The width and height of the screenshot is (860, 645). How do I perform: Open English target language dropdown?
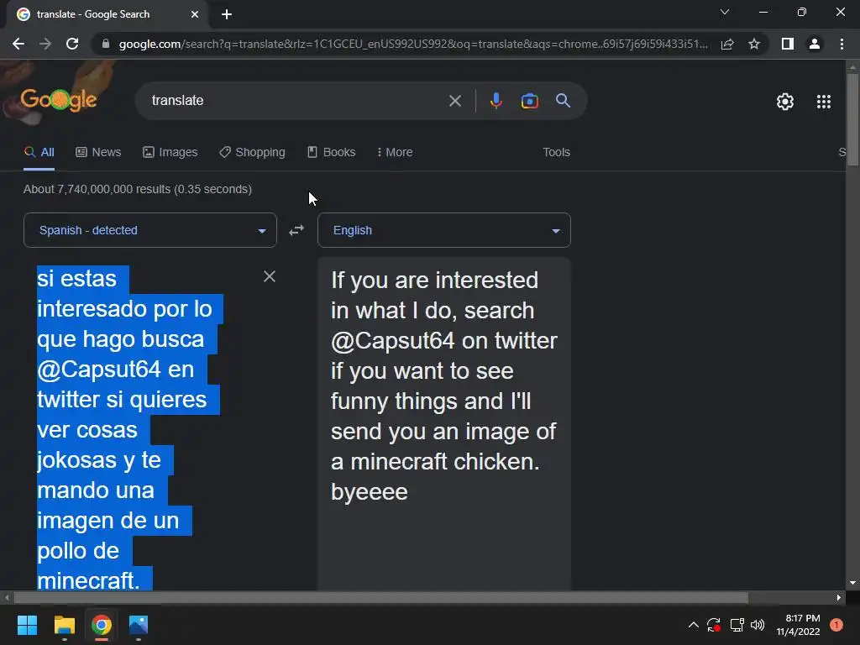(444, 230)
